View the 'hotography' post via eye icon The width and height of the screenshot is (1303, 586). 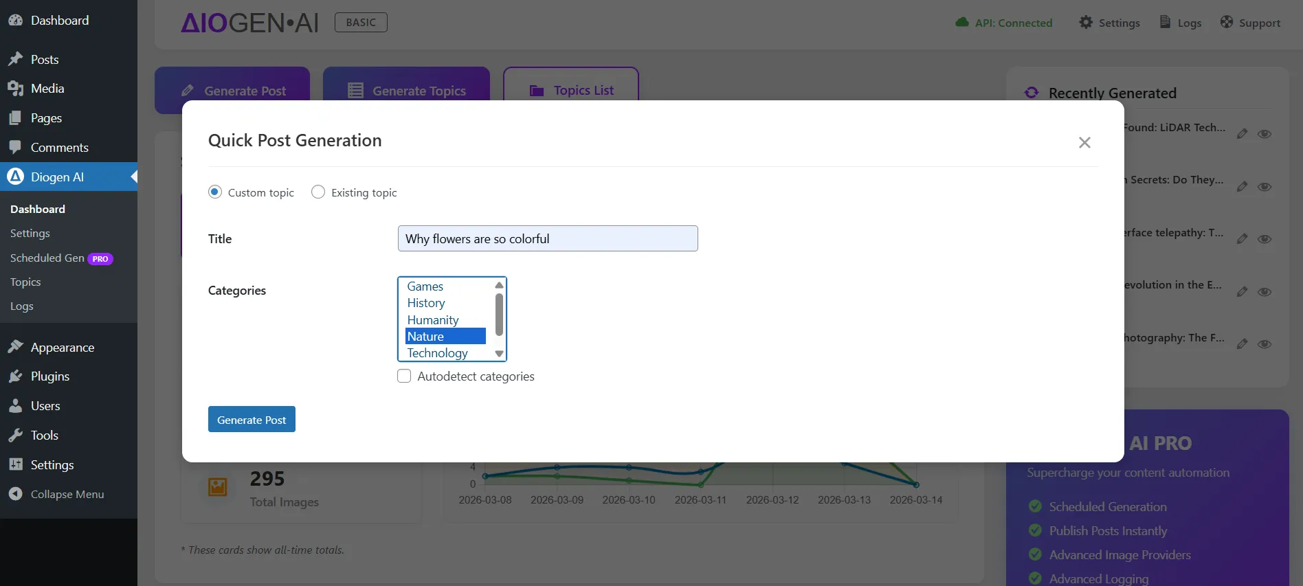[1265, 344]
